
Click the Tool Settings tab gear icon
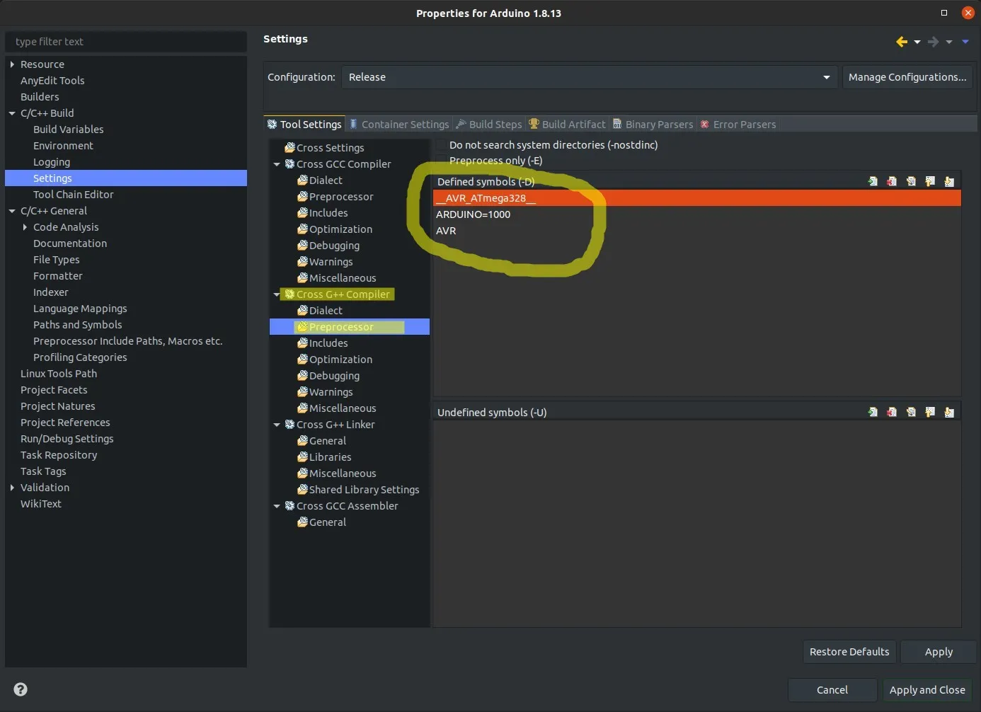point(272,125)
